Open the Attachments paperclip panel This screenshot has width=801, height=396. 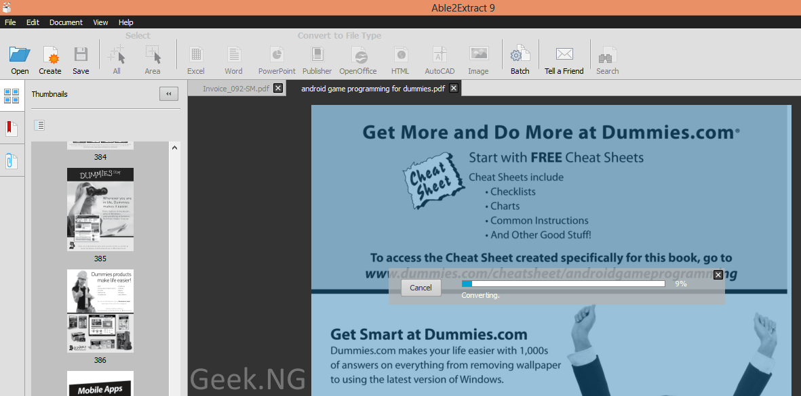click(x=12, y=160)
